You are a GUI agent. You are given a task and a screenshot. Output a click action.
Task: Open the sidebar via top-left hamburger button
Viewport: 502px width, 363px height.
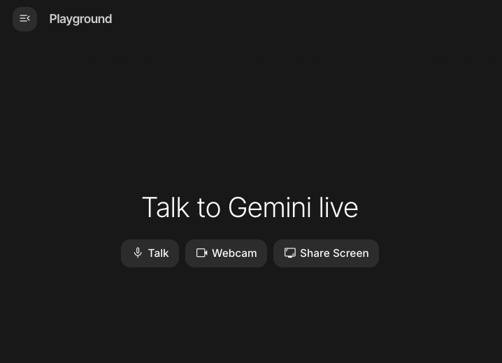(x=24, y=19)
